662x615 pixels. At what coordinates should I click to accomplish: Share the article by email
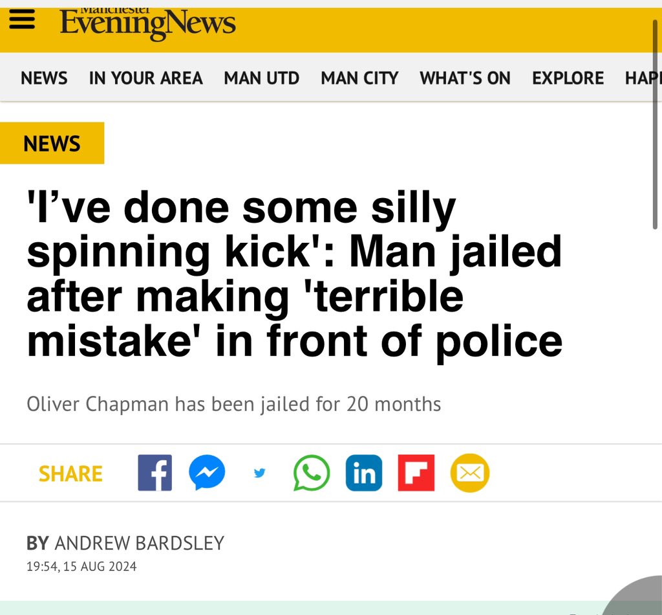coord(469,473)
